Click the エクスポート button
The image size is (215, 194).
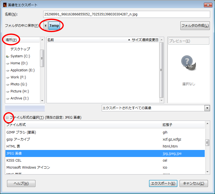pos(163,183)
